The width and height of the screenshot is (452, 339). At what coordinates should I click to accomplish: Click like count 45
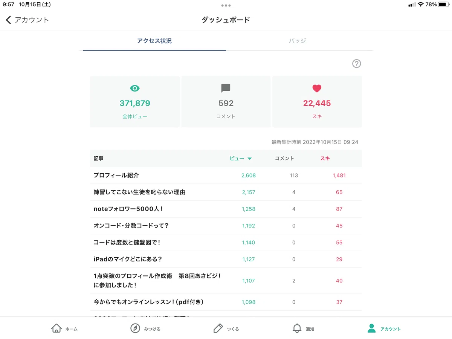(339, 226)
